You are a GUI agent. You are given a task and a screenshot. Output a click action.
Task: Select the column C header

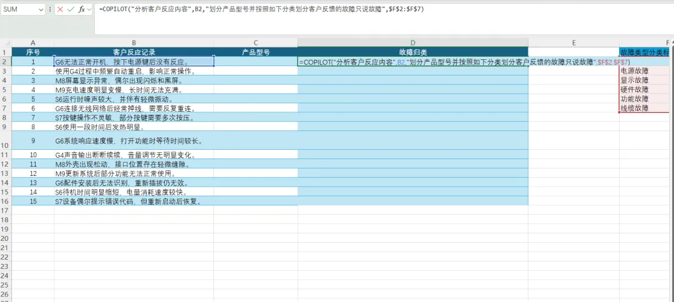click(x=256, y=42)
